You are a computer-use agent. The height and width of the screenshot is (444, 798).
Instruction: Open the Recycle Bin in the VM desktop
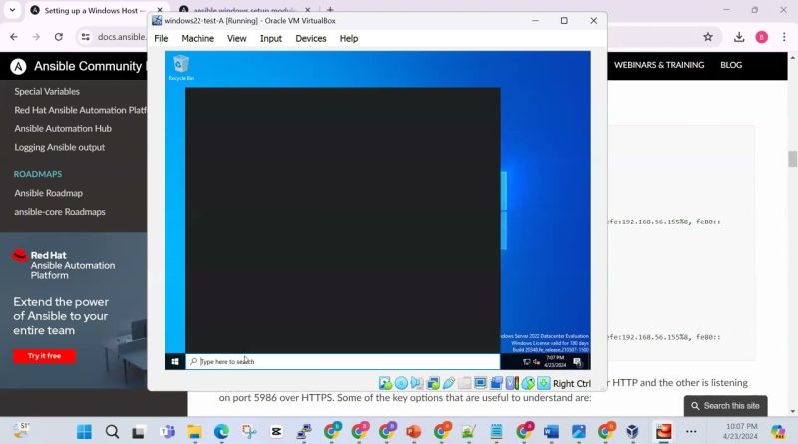181,68
